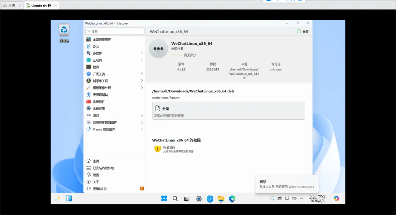Expand the 互联网 category chevron
396x215 pixels.
click(x=142, y=60)
